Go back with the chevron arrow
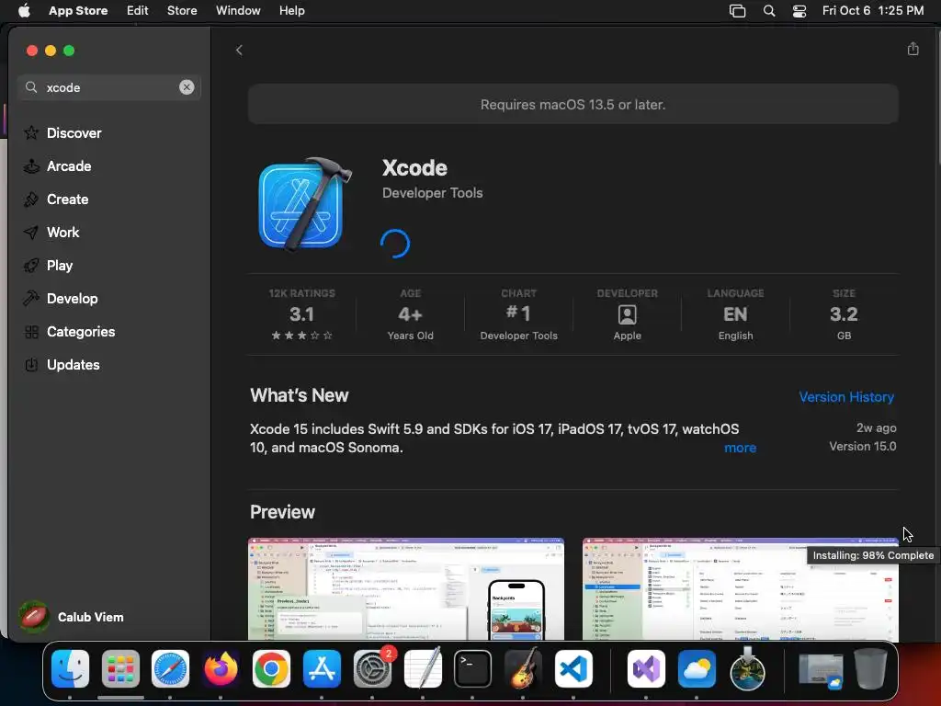The height and width of the screenshot is (706, 941). 239,51
